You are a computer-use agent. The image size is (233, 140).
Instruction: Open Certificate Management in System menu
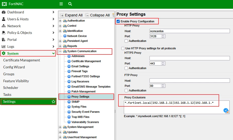22,60
